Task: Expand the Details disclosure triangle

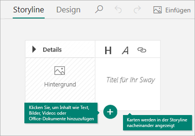Action: pyautogui.click(x=34, y=49)
